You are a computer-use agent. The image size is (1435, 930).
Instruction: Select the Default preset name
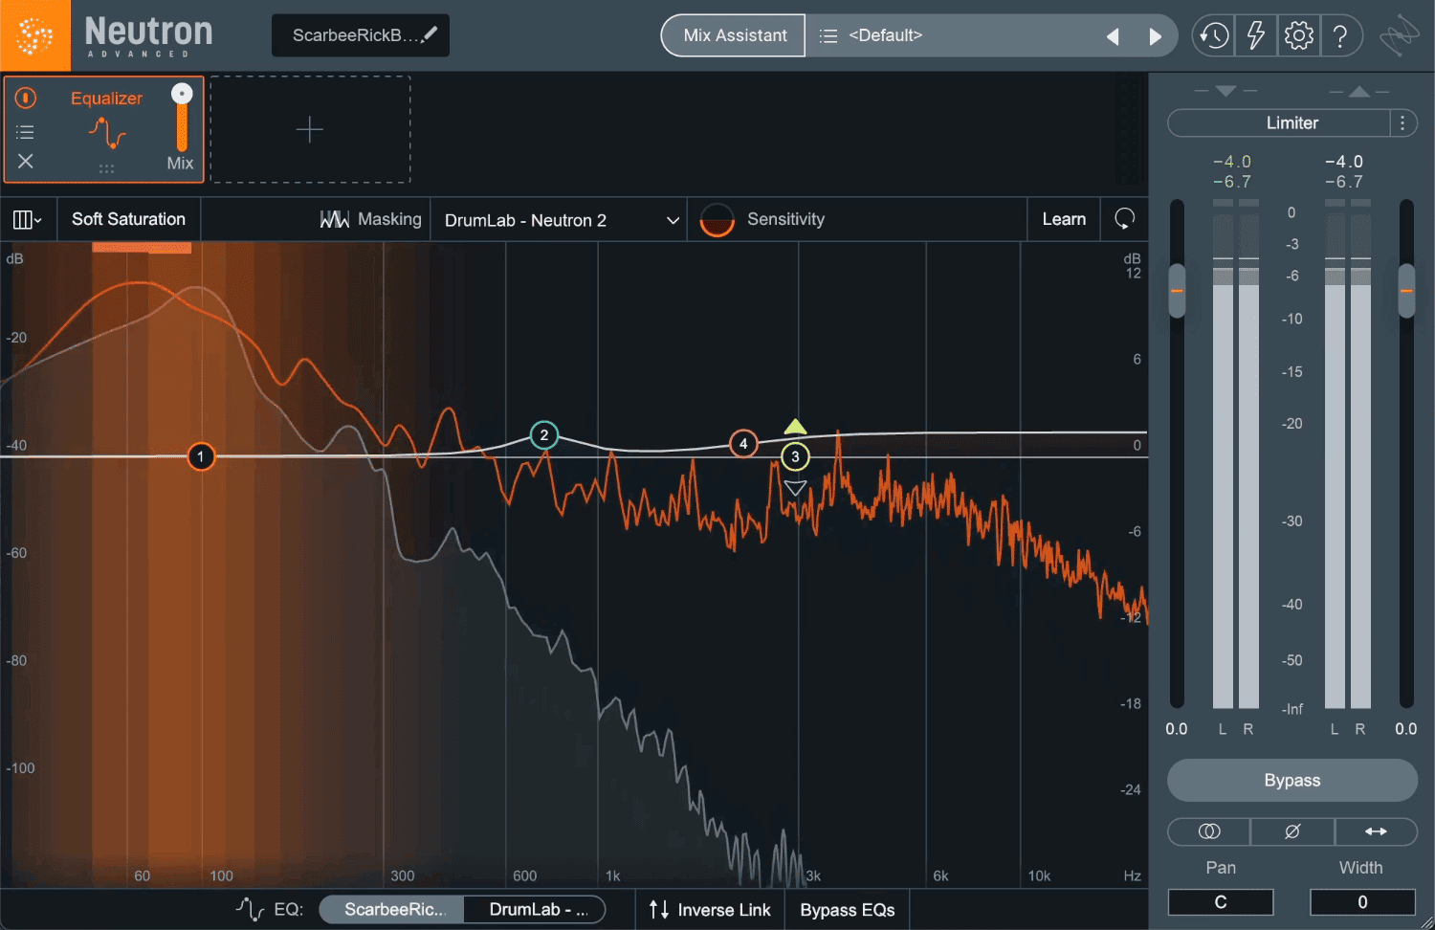[x=885, y=35]
